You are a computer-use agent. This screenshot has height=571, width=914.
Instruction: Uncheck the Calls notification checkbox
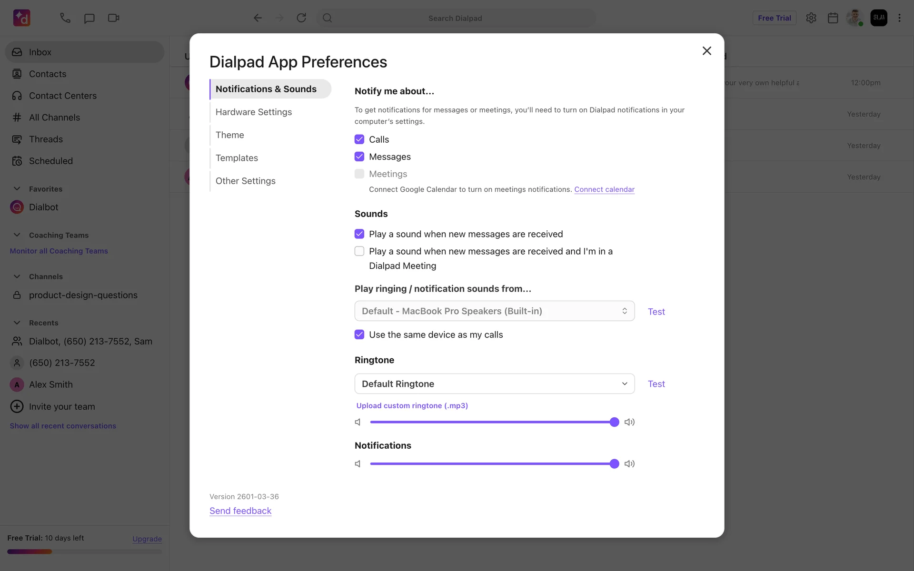359,139
